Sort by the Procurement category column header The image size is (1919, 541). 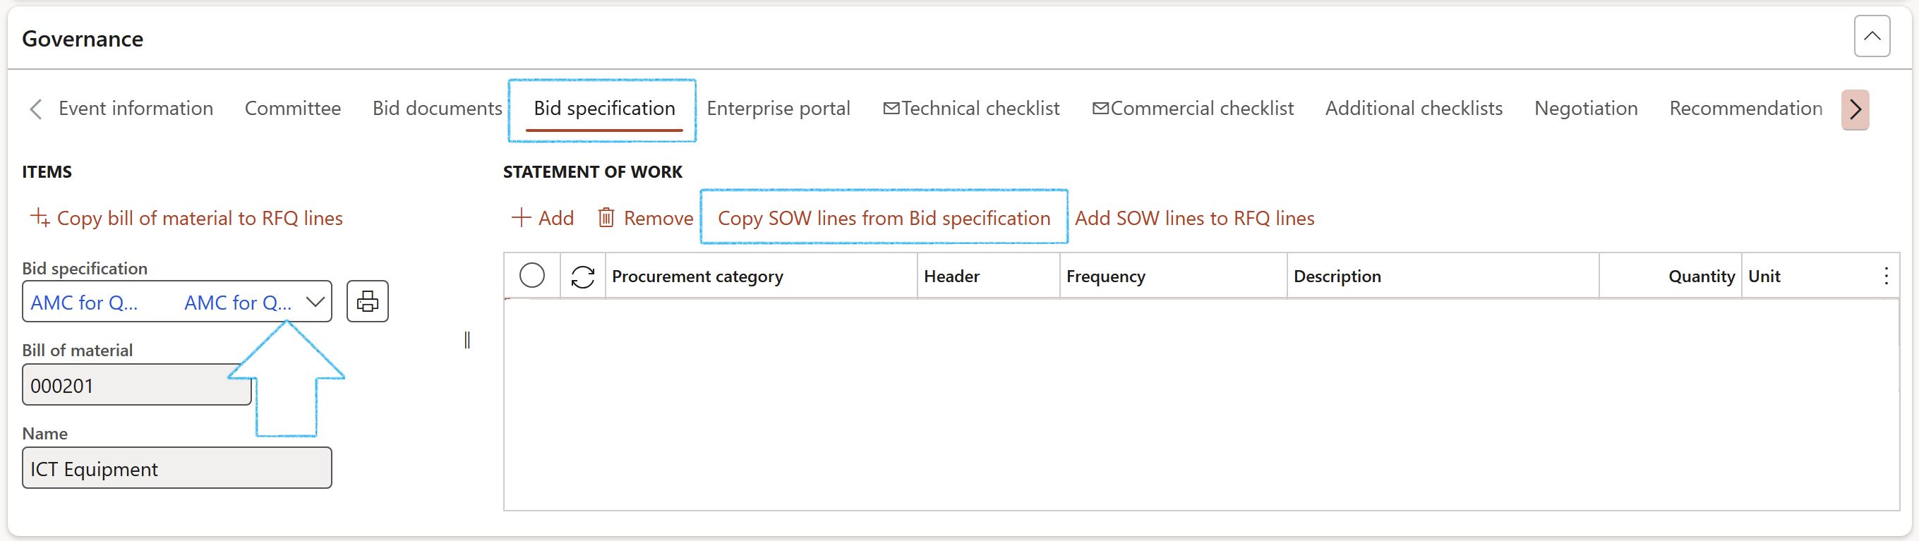pos(697,276)
